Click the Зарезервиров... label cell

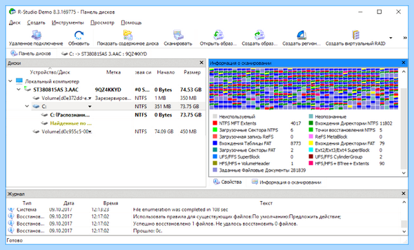click(x=113, y=98)
